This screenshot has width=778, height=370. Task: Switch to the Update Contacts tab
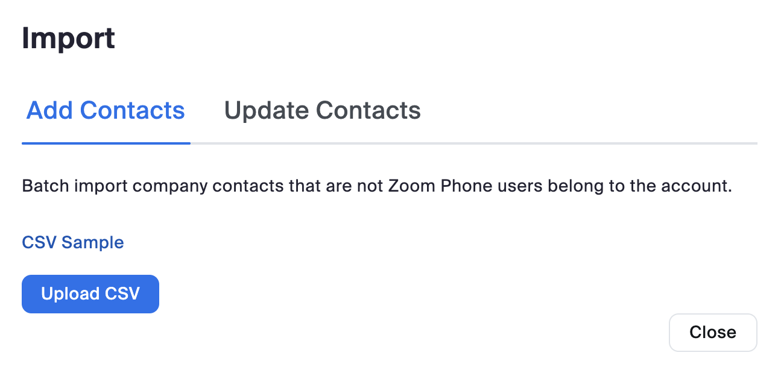[322, 111]
